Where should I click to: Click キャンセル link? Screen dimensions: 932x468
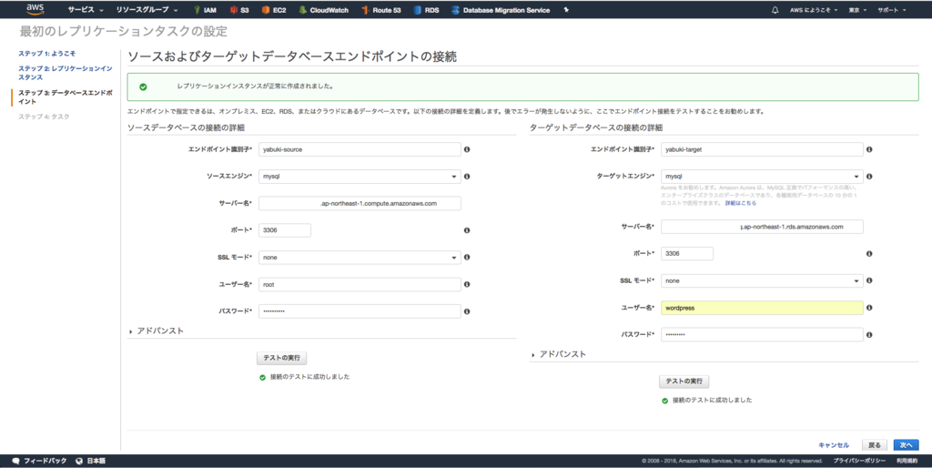pos(834,445)
